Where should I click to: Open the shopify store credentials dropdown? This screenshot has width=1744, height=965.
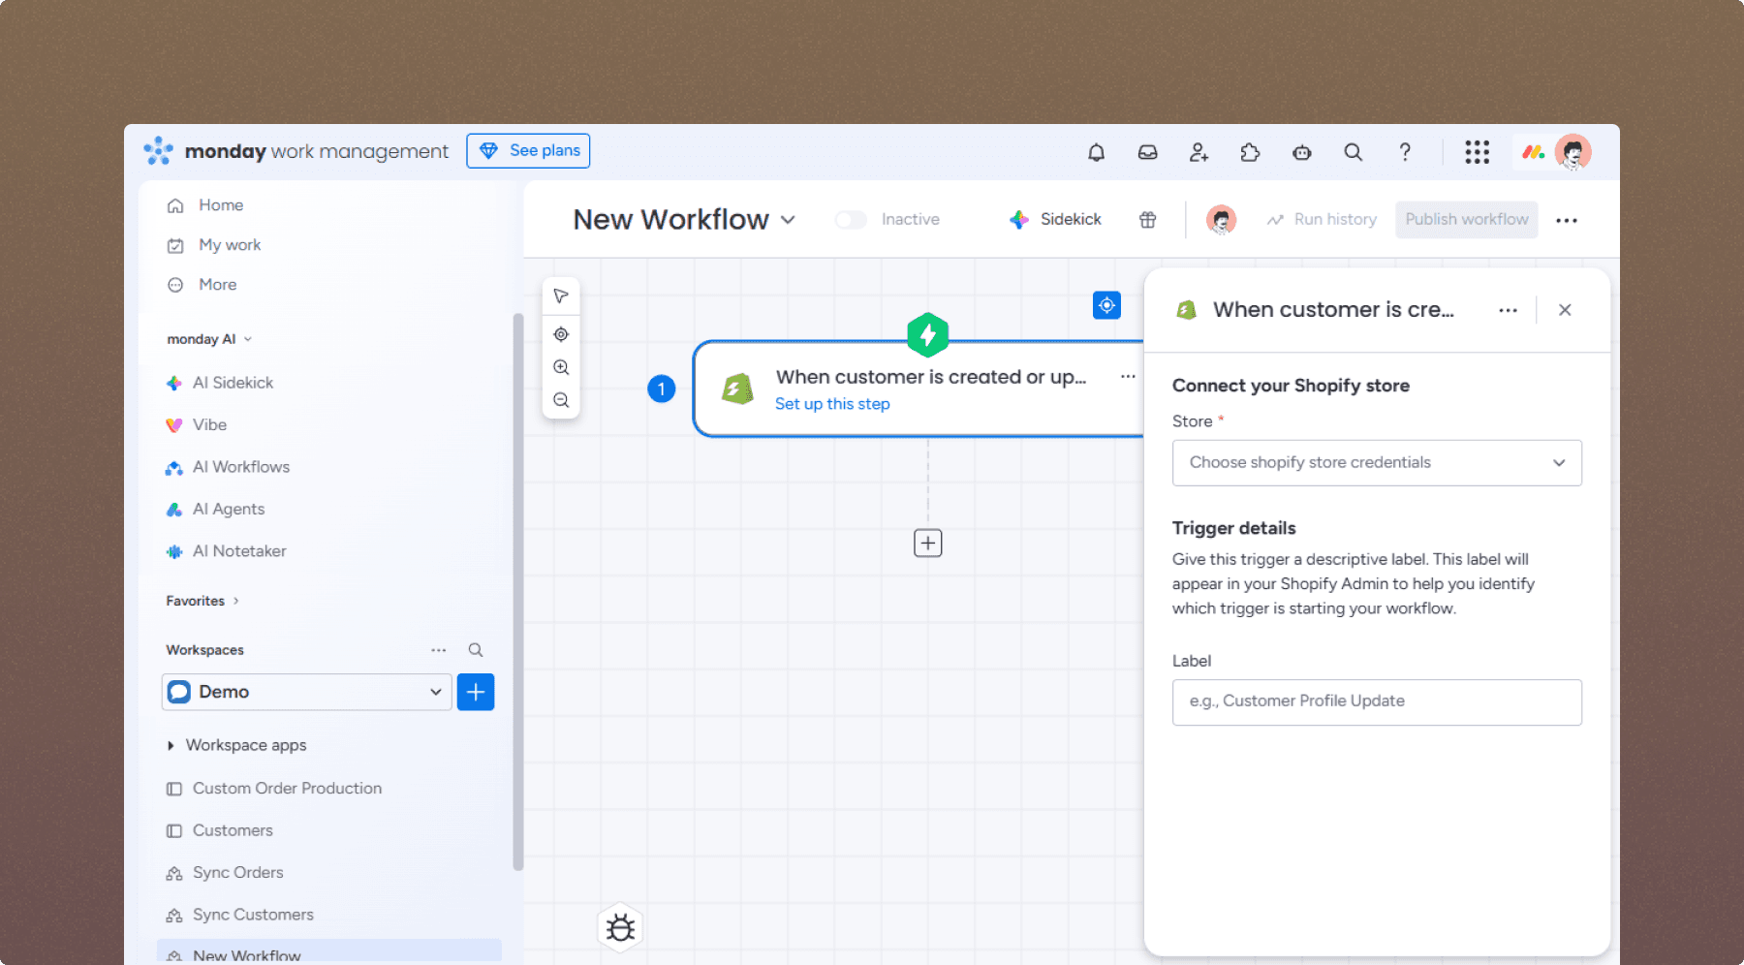(1377, 463)
